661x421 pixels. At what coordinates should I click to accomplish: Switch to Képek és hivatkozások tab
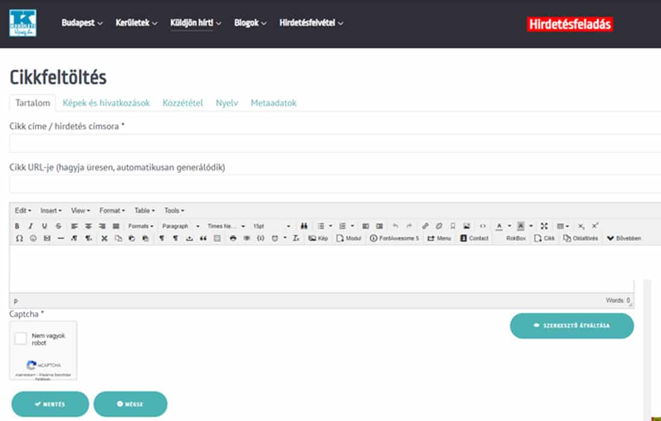click(x=106, y=103)
